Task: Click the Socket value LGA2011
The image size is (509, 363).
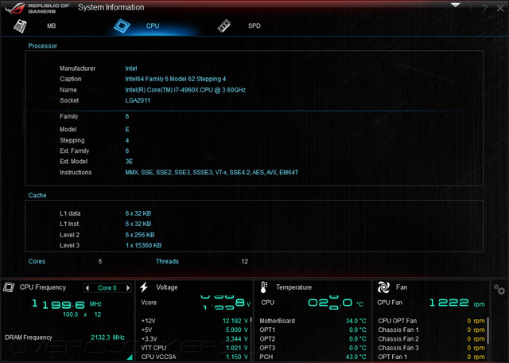Action: click(x=138, y=100)
